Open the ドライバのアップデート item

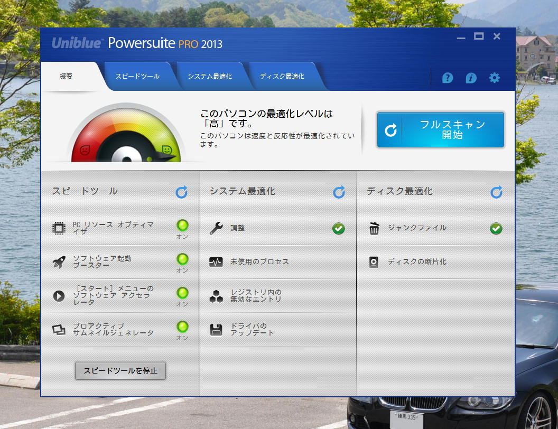pos(252,329)
